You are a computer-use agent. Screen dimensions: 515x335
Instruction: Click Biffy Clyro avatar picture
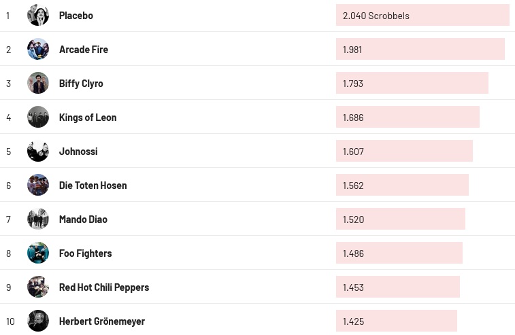pyautogui.click(x=38, y=83)
